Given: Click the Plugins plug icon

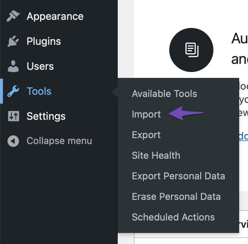Looking at the screenshot, I should (13, 41).
